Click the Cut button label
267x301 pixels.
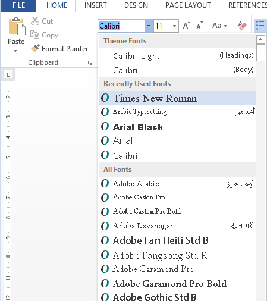click(x=47, y=21)
